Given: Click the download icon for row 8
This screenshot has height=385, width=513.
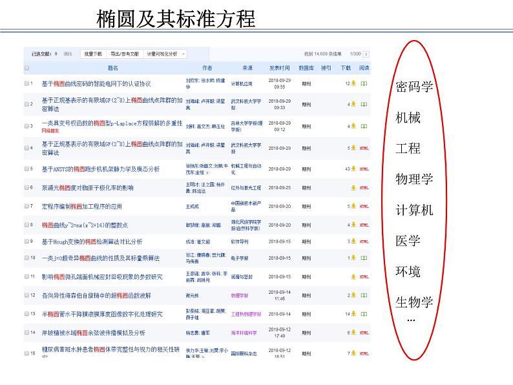Looking at the screenshot, I should 353,225.
